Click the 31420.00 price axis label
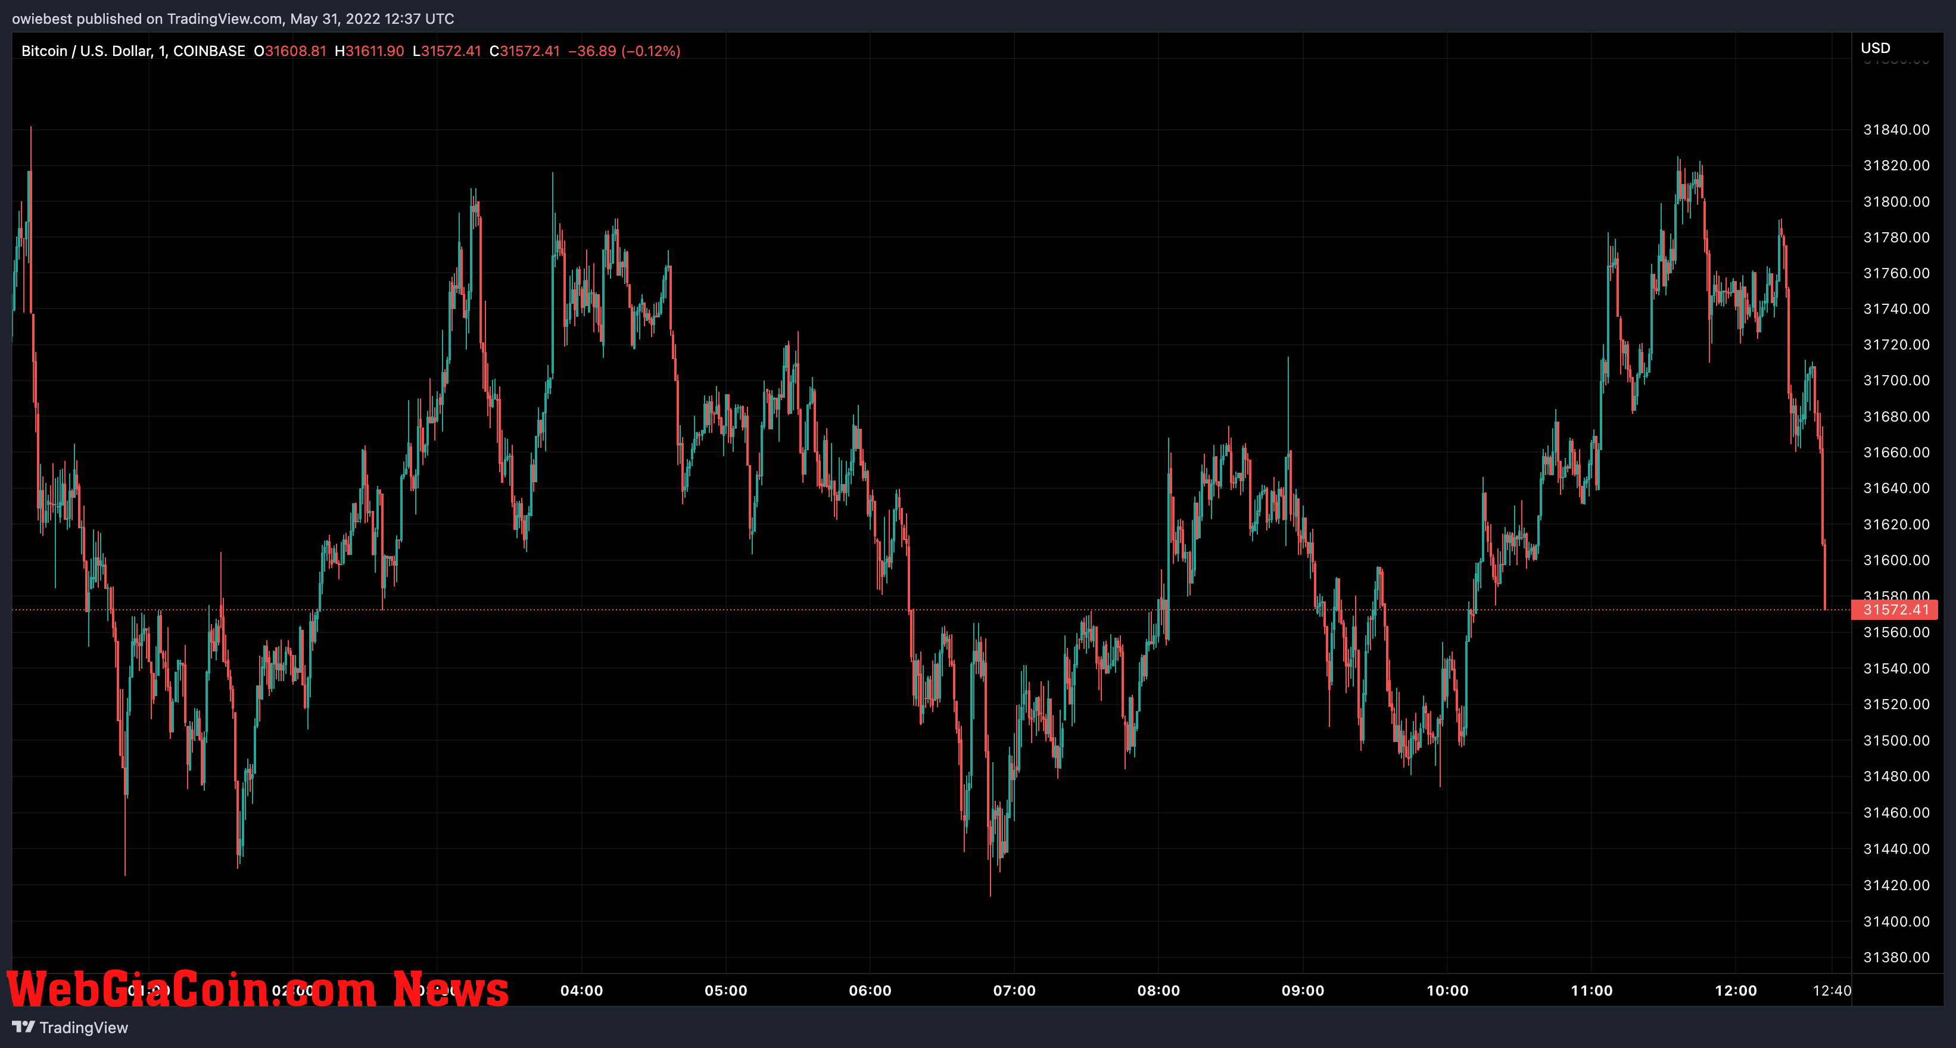 click(1896, 885)
